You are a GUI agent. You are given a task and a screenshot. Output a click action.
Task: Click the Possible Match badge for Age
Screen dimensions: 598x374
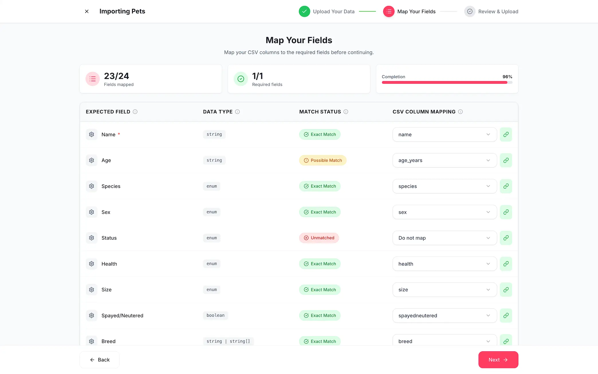coord(323,160)
